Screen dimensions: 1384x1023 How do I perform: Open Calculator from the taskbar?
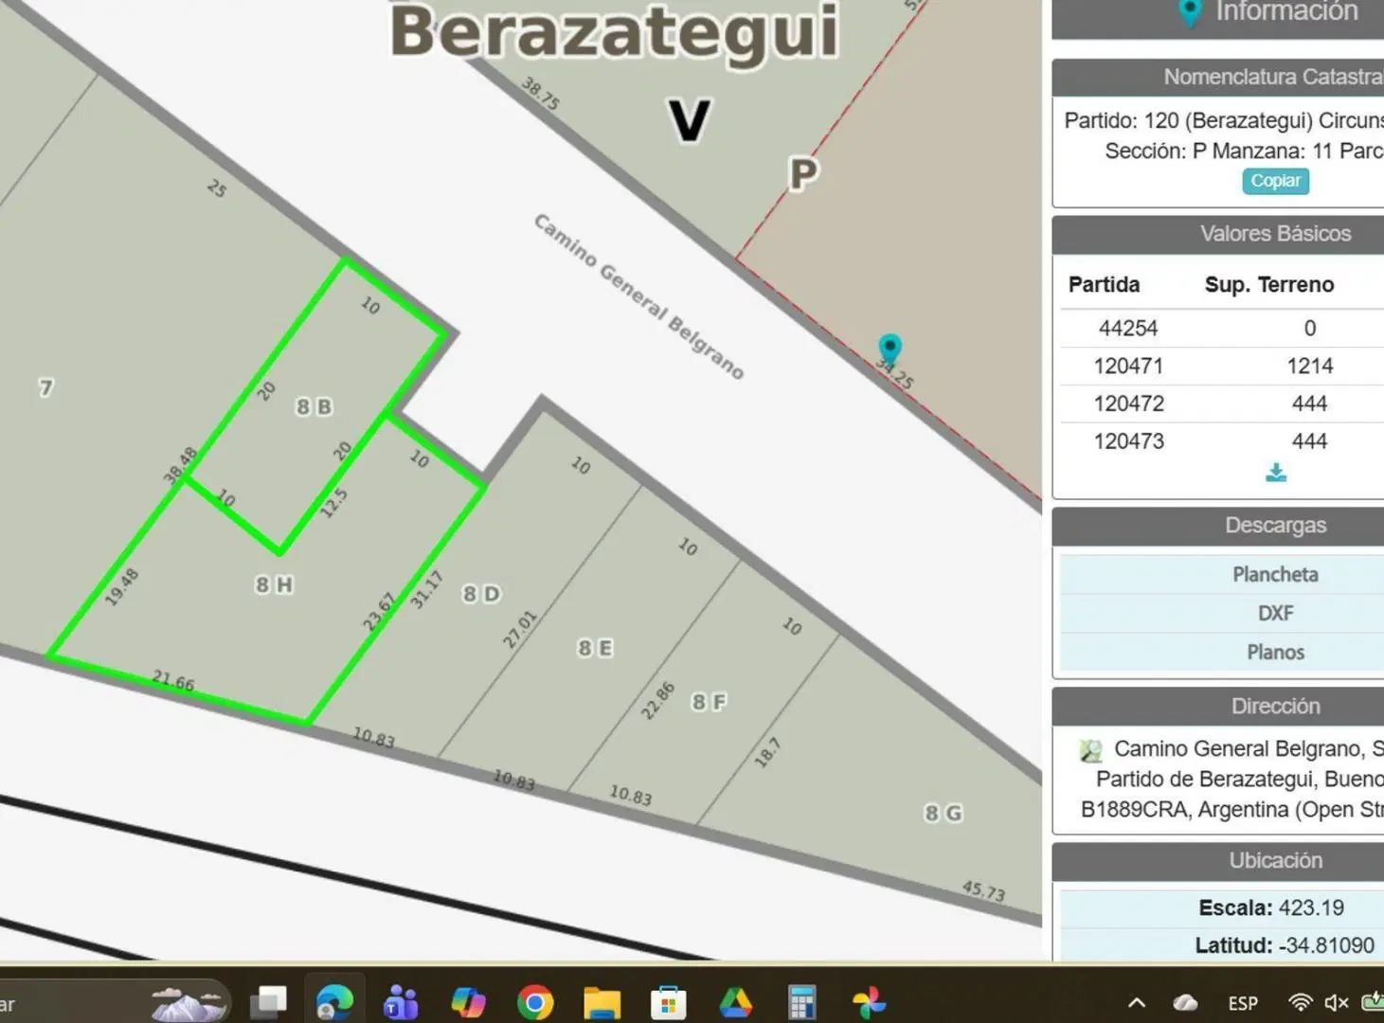coord(801,1002)
